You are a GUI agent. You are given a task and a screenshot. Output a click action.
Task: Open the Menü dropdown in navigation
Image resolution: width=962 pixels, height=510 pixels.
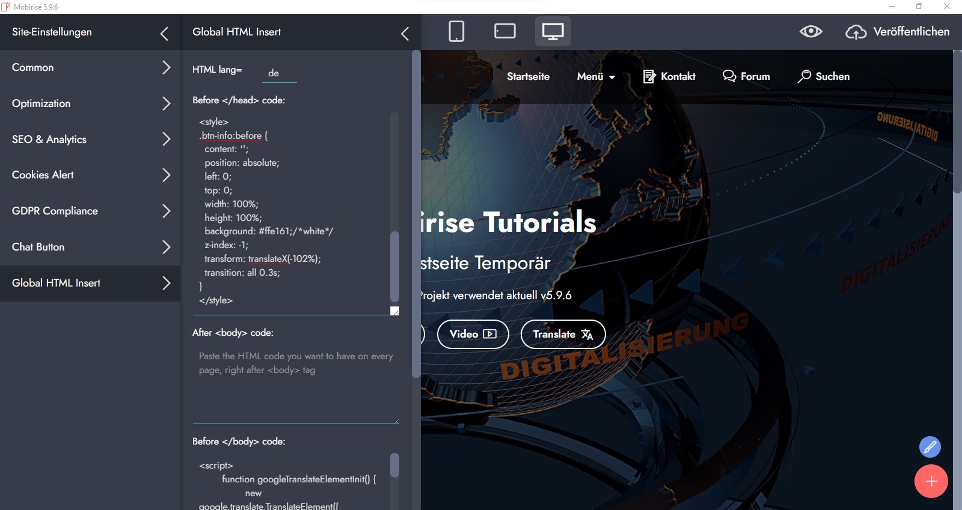[x=596, y=76]
